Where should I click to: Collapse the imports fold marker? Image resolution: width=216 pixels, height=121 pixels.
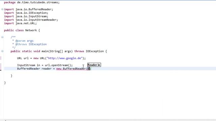tap(2, 9)
